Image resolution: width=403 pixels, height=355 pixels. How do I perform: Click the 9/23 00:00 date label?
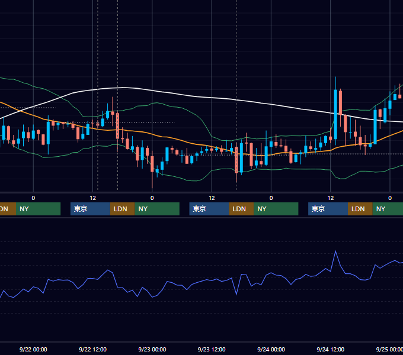tap(152, 349)
